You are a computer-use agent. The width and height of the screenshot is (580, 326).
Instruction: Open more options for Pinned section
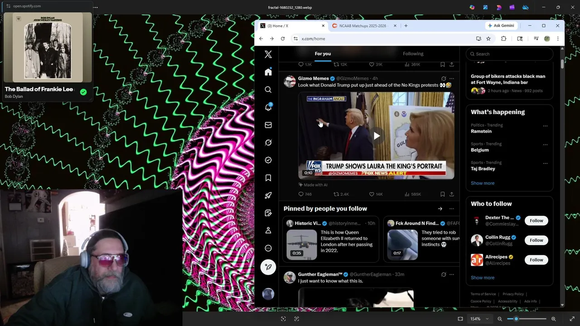(452, 209)
